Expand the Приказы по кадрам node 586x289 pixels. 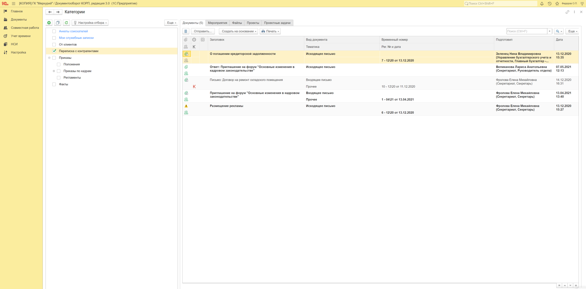54,71
